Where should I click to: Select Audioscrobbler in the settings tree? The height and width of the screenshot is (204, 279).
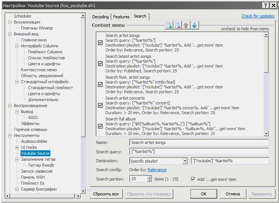[x=34, y=141]
